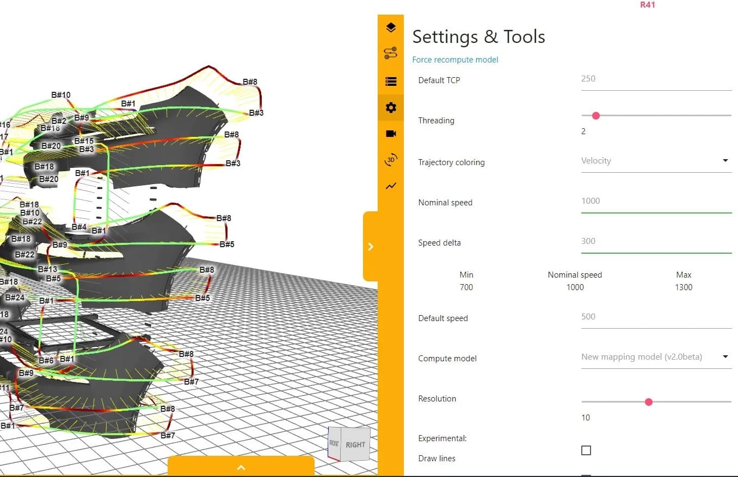Click the RIGHT face of view cube
Viewport: 738px width, 477px height.
point(356,444)
